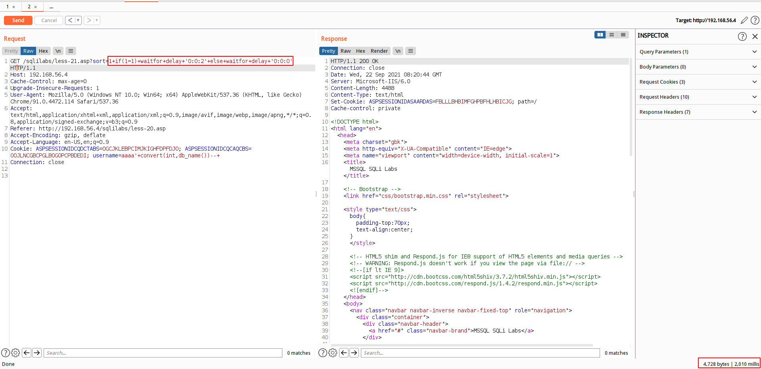This screenshot has height=369, width=761.
Task: Click the 'MSSQL SQLi Labs' title text
Action: 373,169
